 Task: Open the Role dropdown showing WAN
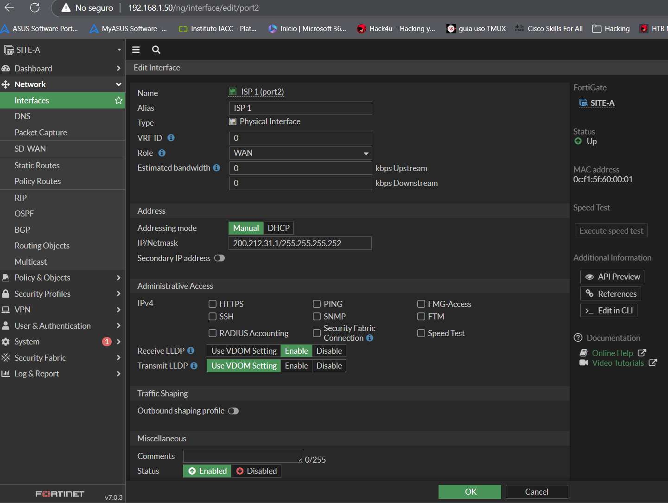coord(300,153)
